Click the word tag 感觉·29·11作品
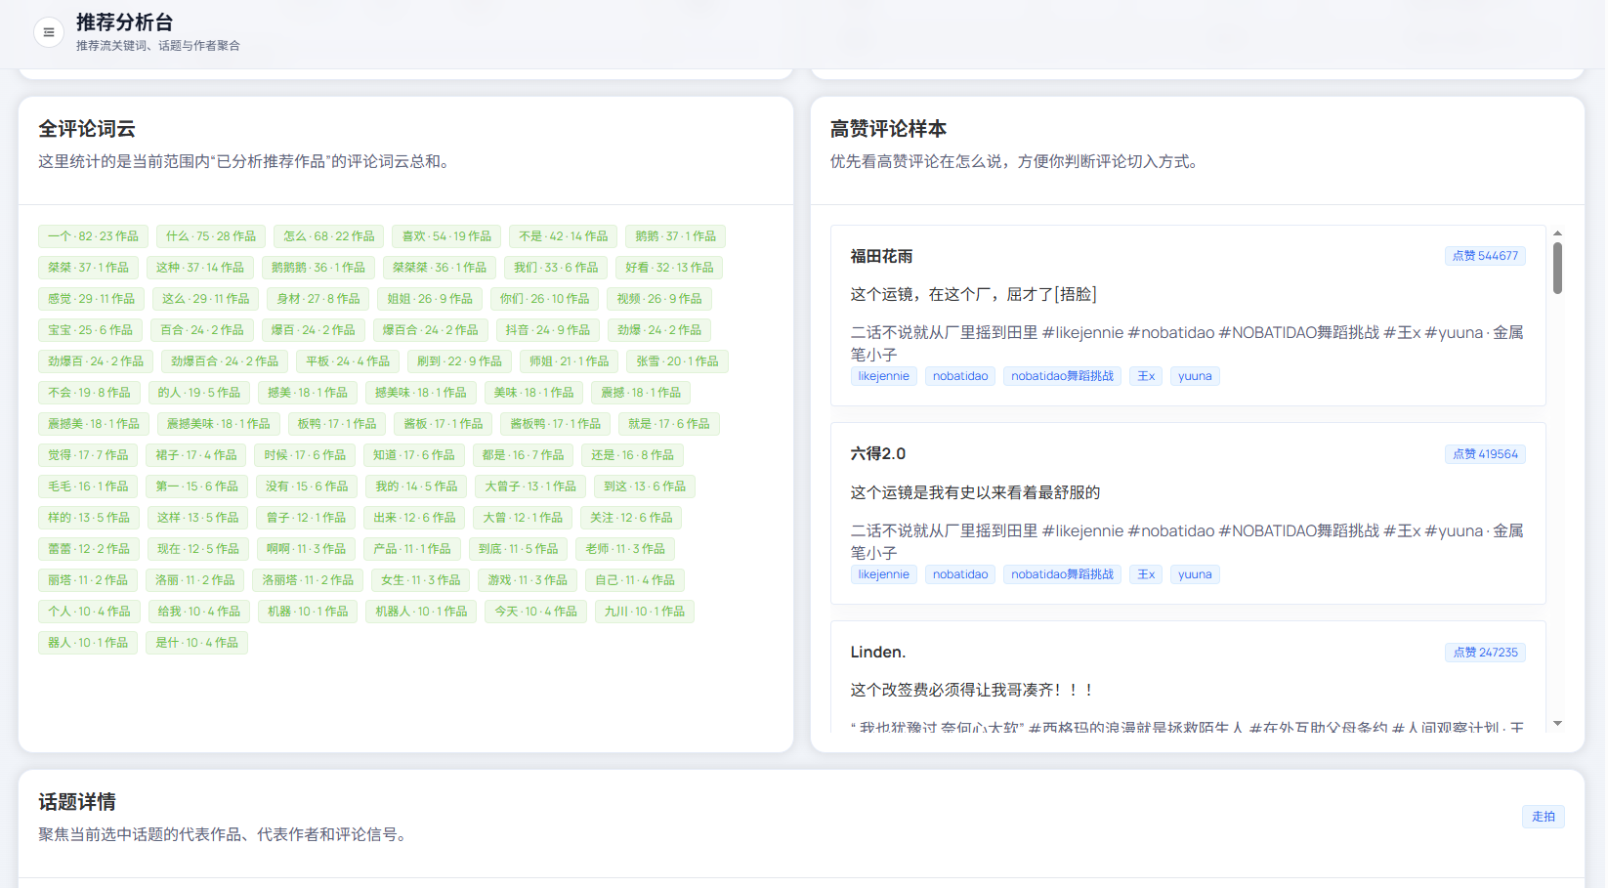Viewport: 1608px width, 888px height. tap(91, 299)
